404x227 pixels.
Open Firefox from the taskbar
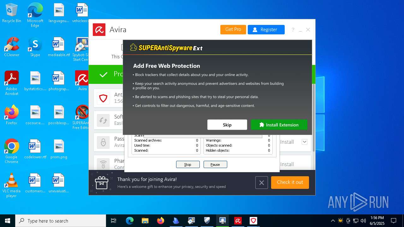[x=161, y=221]
